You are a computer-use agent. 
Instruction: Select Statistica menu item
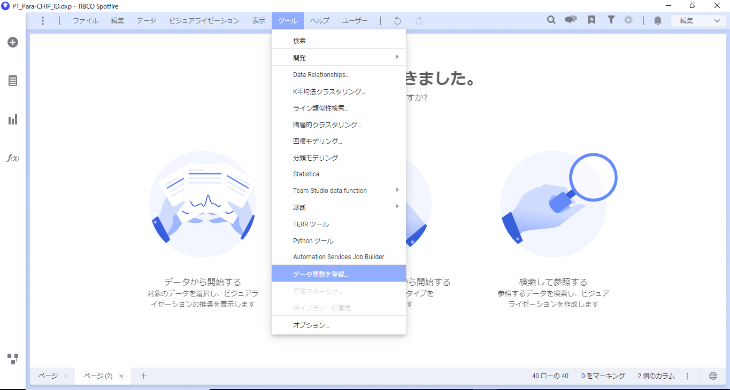[x=339, y=174]
